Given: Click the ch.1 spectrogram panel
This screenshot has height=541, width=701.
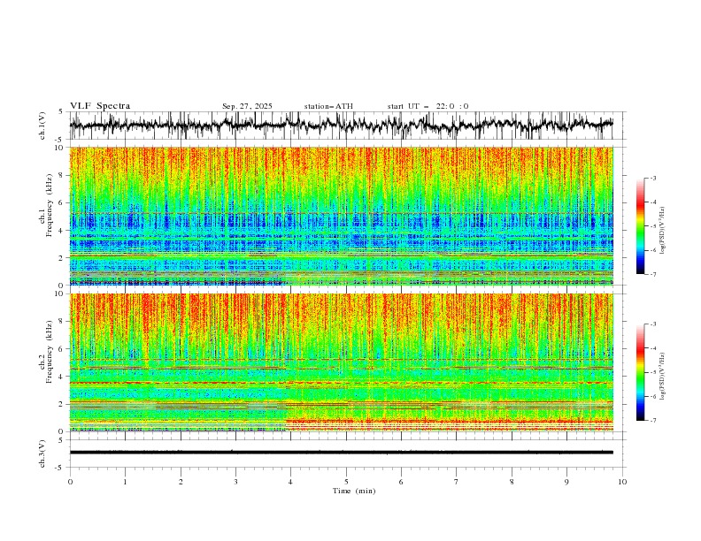Looking at the screenshot, I should (342, 216).
